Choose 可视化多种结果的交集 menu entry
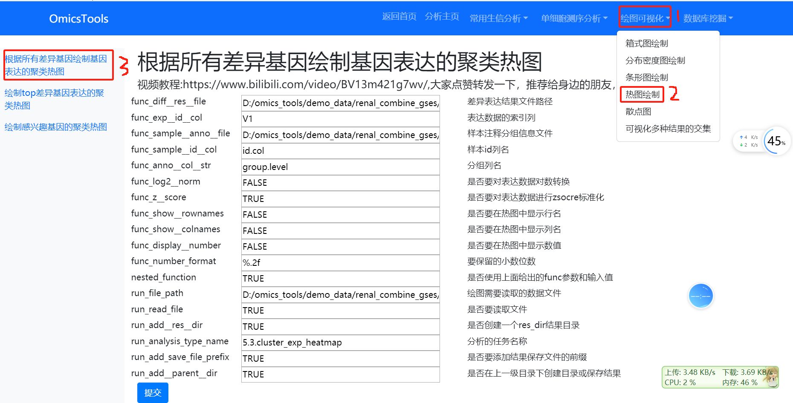 click(x=668, y=129)
